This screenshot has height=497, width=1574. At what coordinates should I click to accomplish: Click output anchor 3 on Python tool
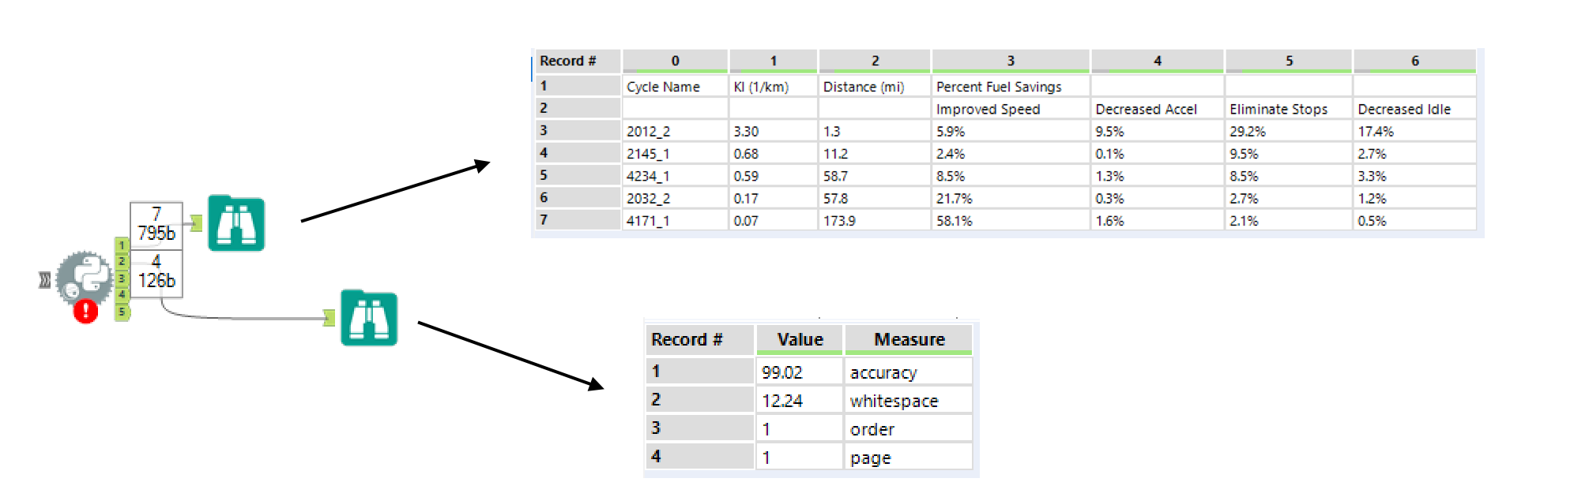[122, 278]
